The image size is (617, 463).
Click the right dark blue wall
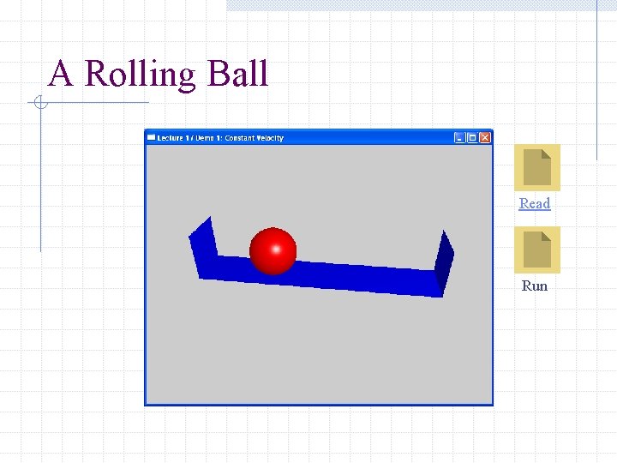(x=444, y=263)
